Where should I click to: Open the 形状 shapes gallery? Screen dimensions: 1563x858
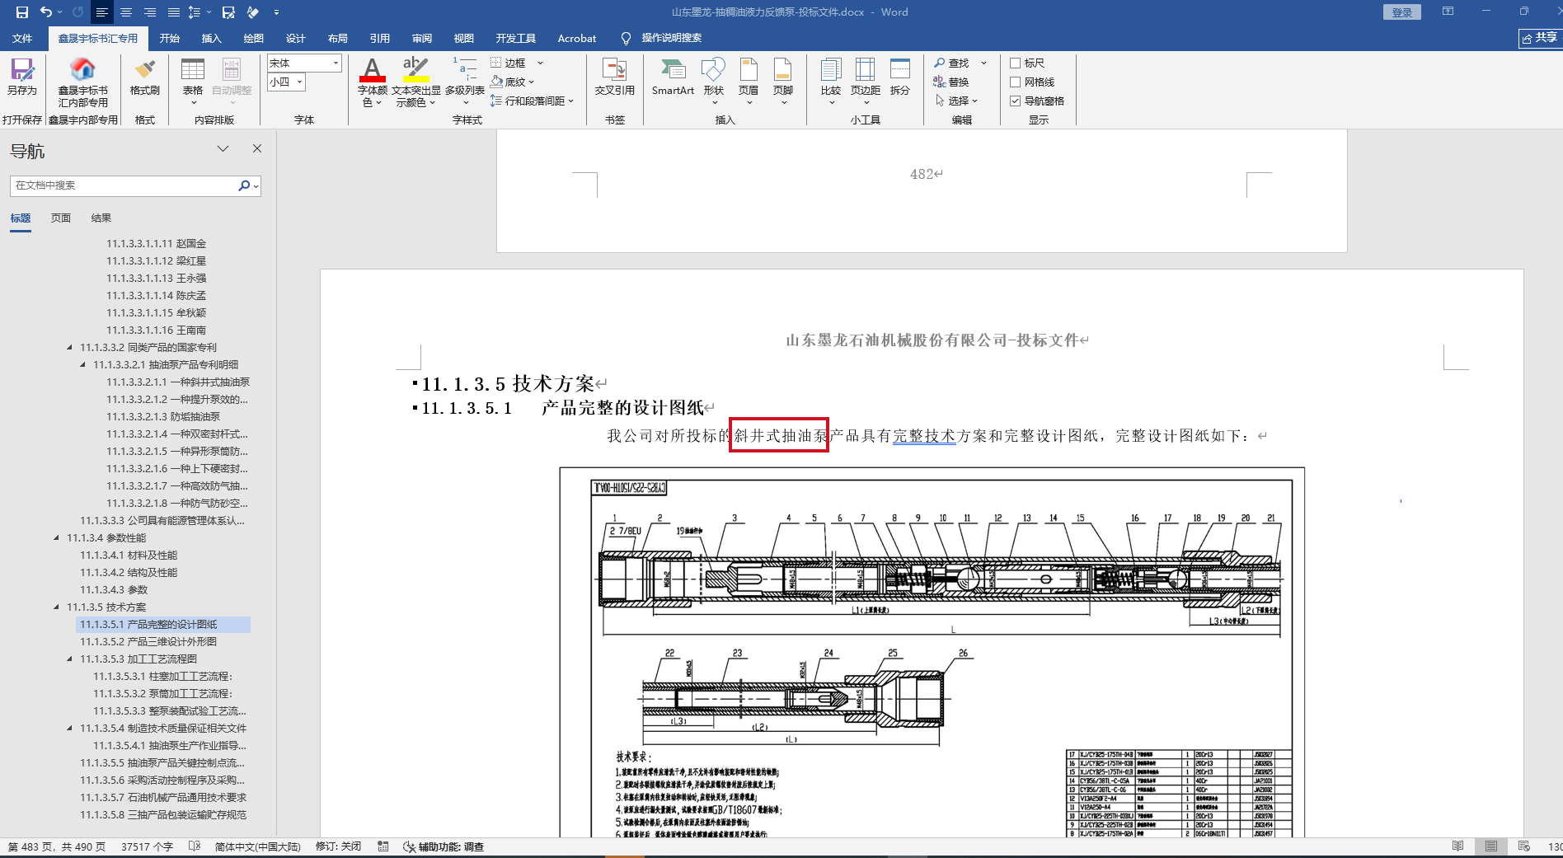click(714, 81)
